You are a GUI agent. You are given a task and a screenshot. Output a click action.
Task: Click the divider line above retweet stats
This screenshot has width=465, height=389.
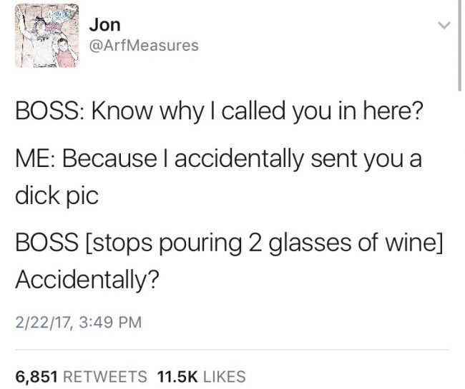tap(232, 350)
